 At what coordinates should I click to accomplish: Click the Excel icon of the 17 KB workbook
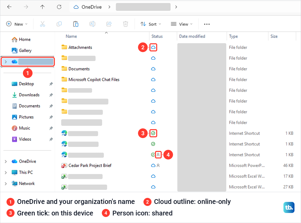[x=64, y=176]
